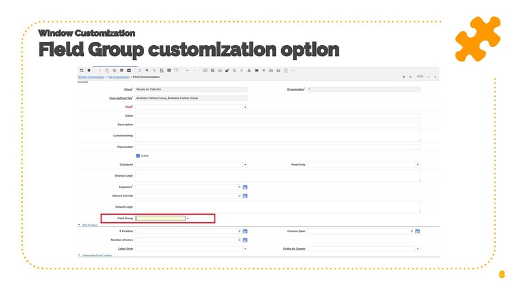Open calculator for Column Span field
This screenshot has width=517, height=290.
[x=417, y=231]
